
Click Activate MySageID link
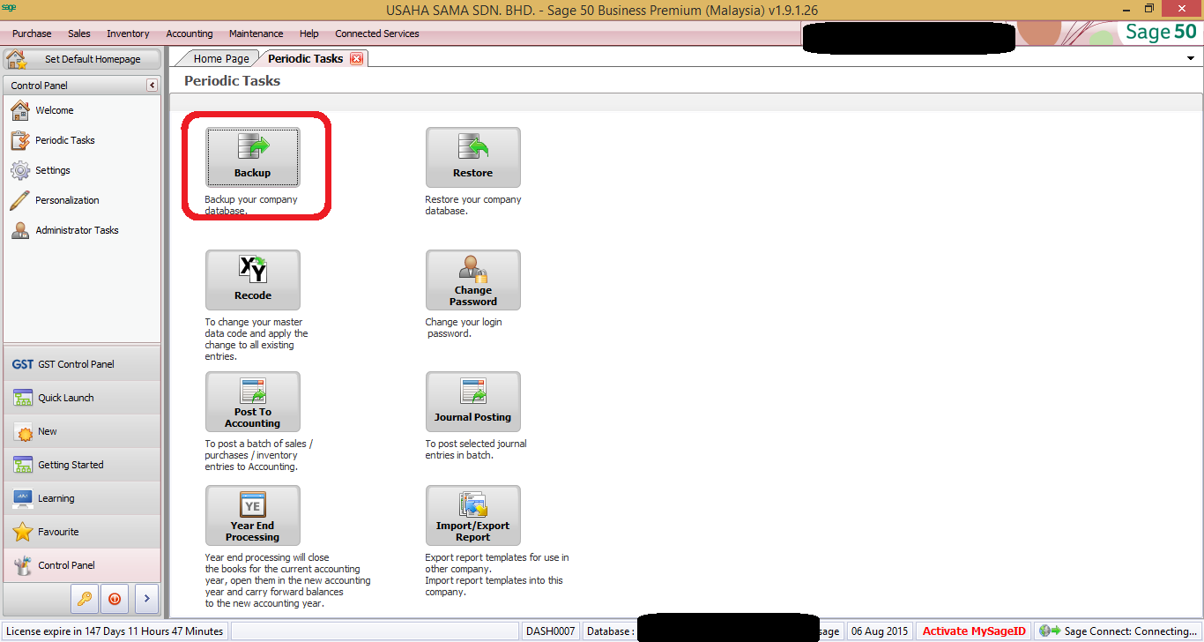tap(974, 631)
